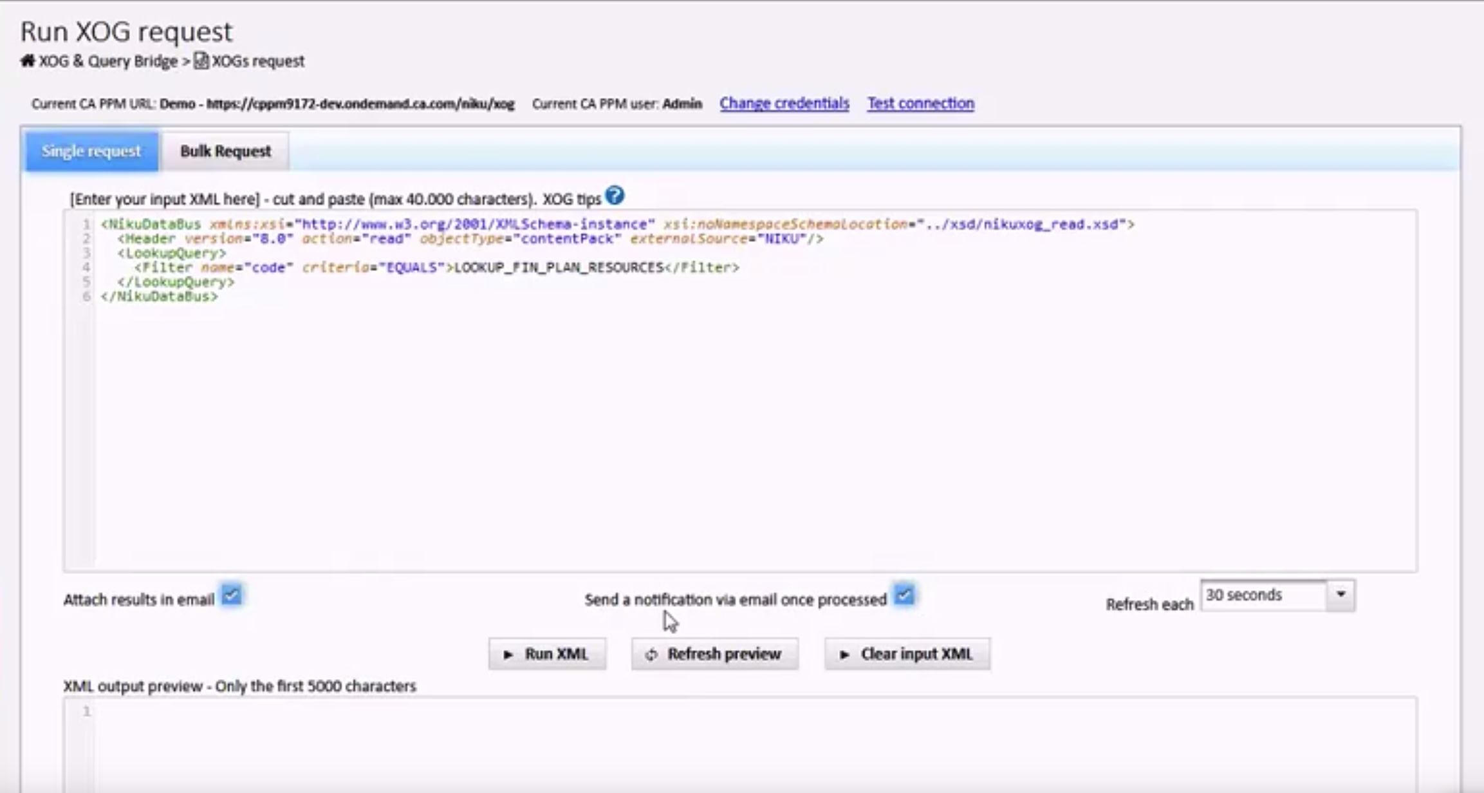Click the play arrow on Run XML
This screenshot has width=1484, height=793.
[x=508, y=655]
